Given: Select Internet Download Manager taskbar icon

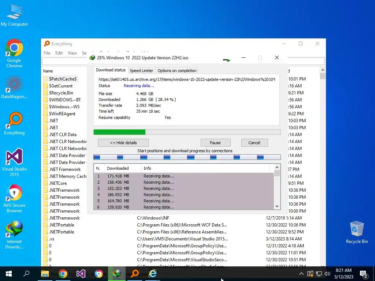Looking at the screenshot, I should pyautogui.click(x=117, y=274).
